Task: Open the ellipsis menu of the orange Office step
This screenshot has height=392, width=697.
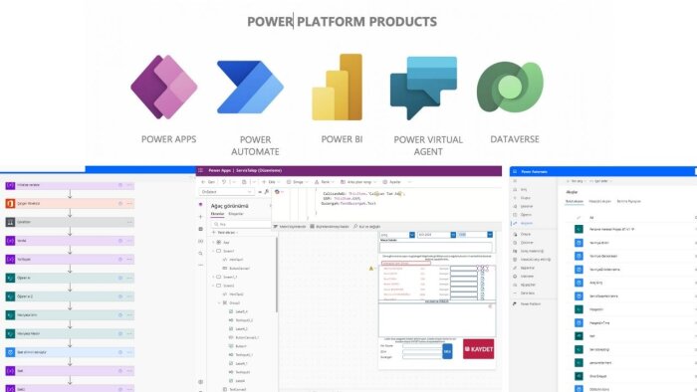Action: click(129, 203)
